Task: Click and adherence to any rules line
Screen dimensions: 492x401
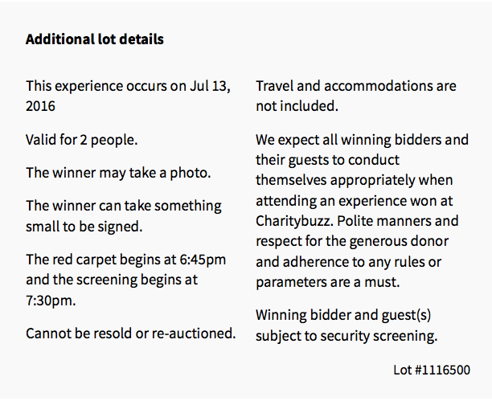Action: pyautogui.click(x=349, y=262)
